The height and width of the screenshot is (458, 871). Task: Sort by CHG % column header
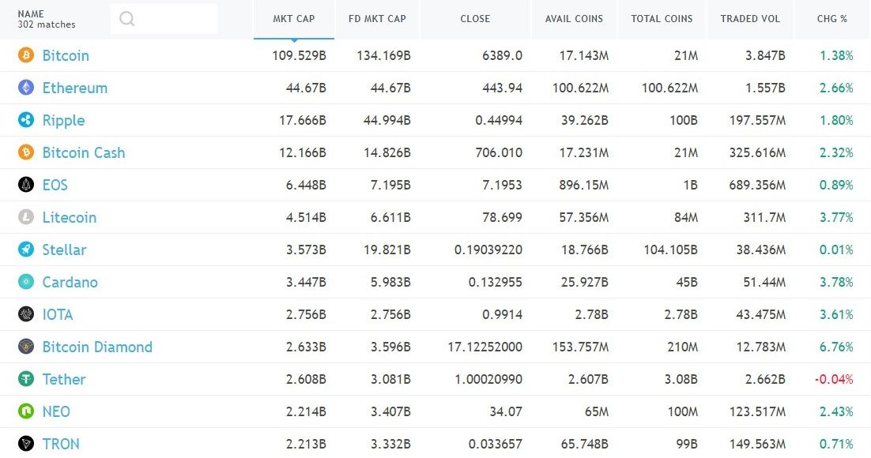[x=831, y=18]
